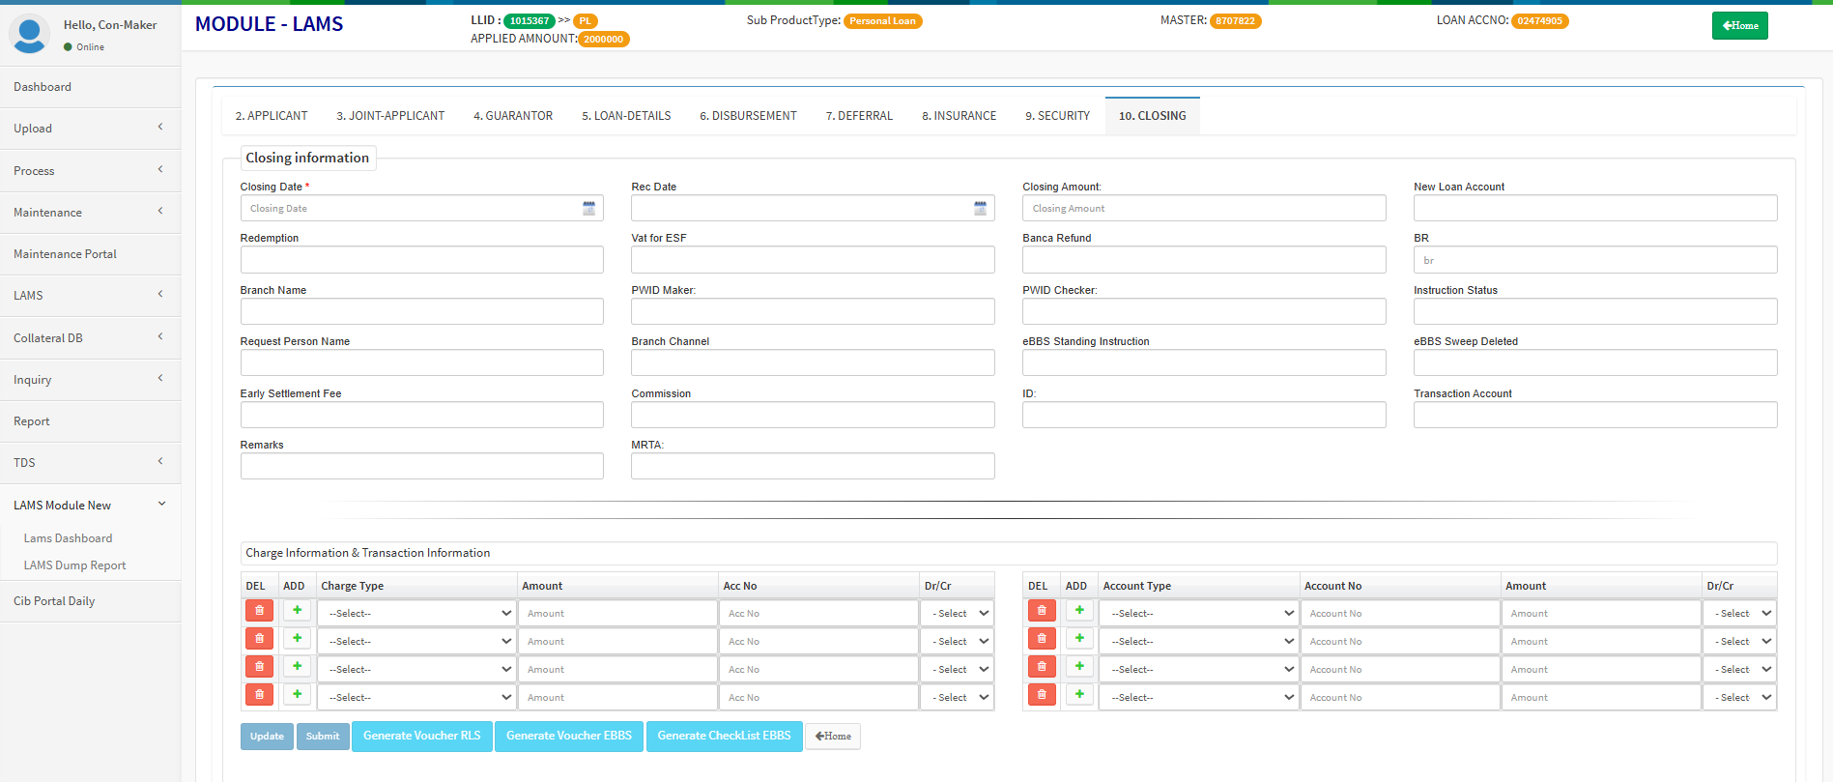Delete the third charge information row

click(259, 667)
